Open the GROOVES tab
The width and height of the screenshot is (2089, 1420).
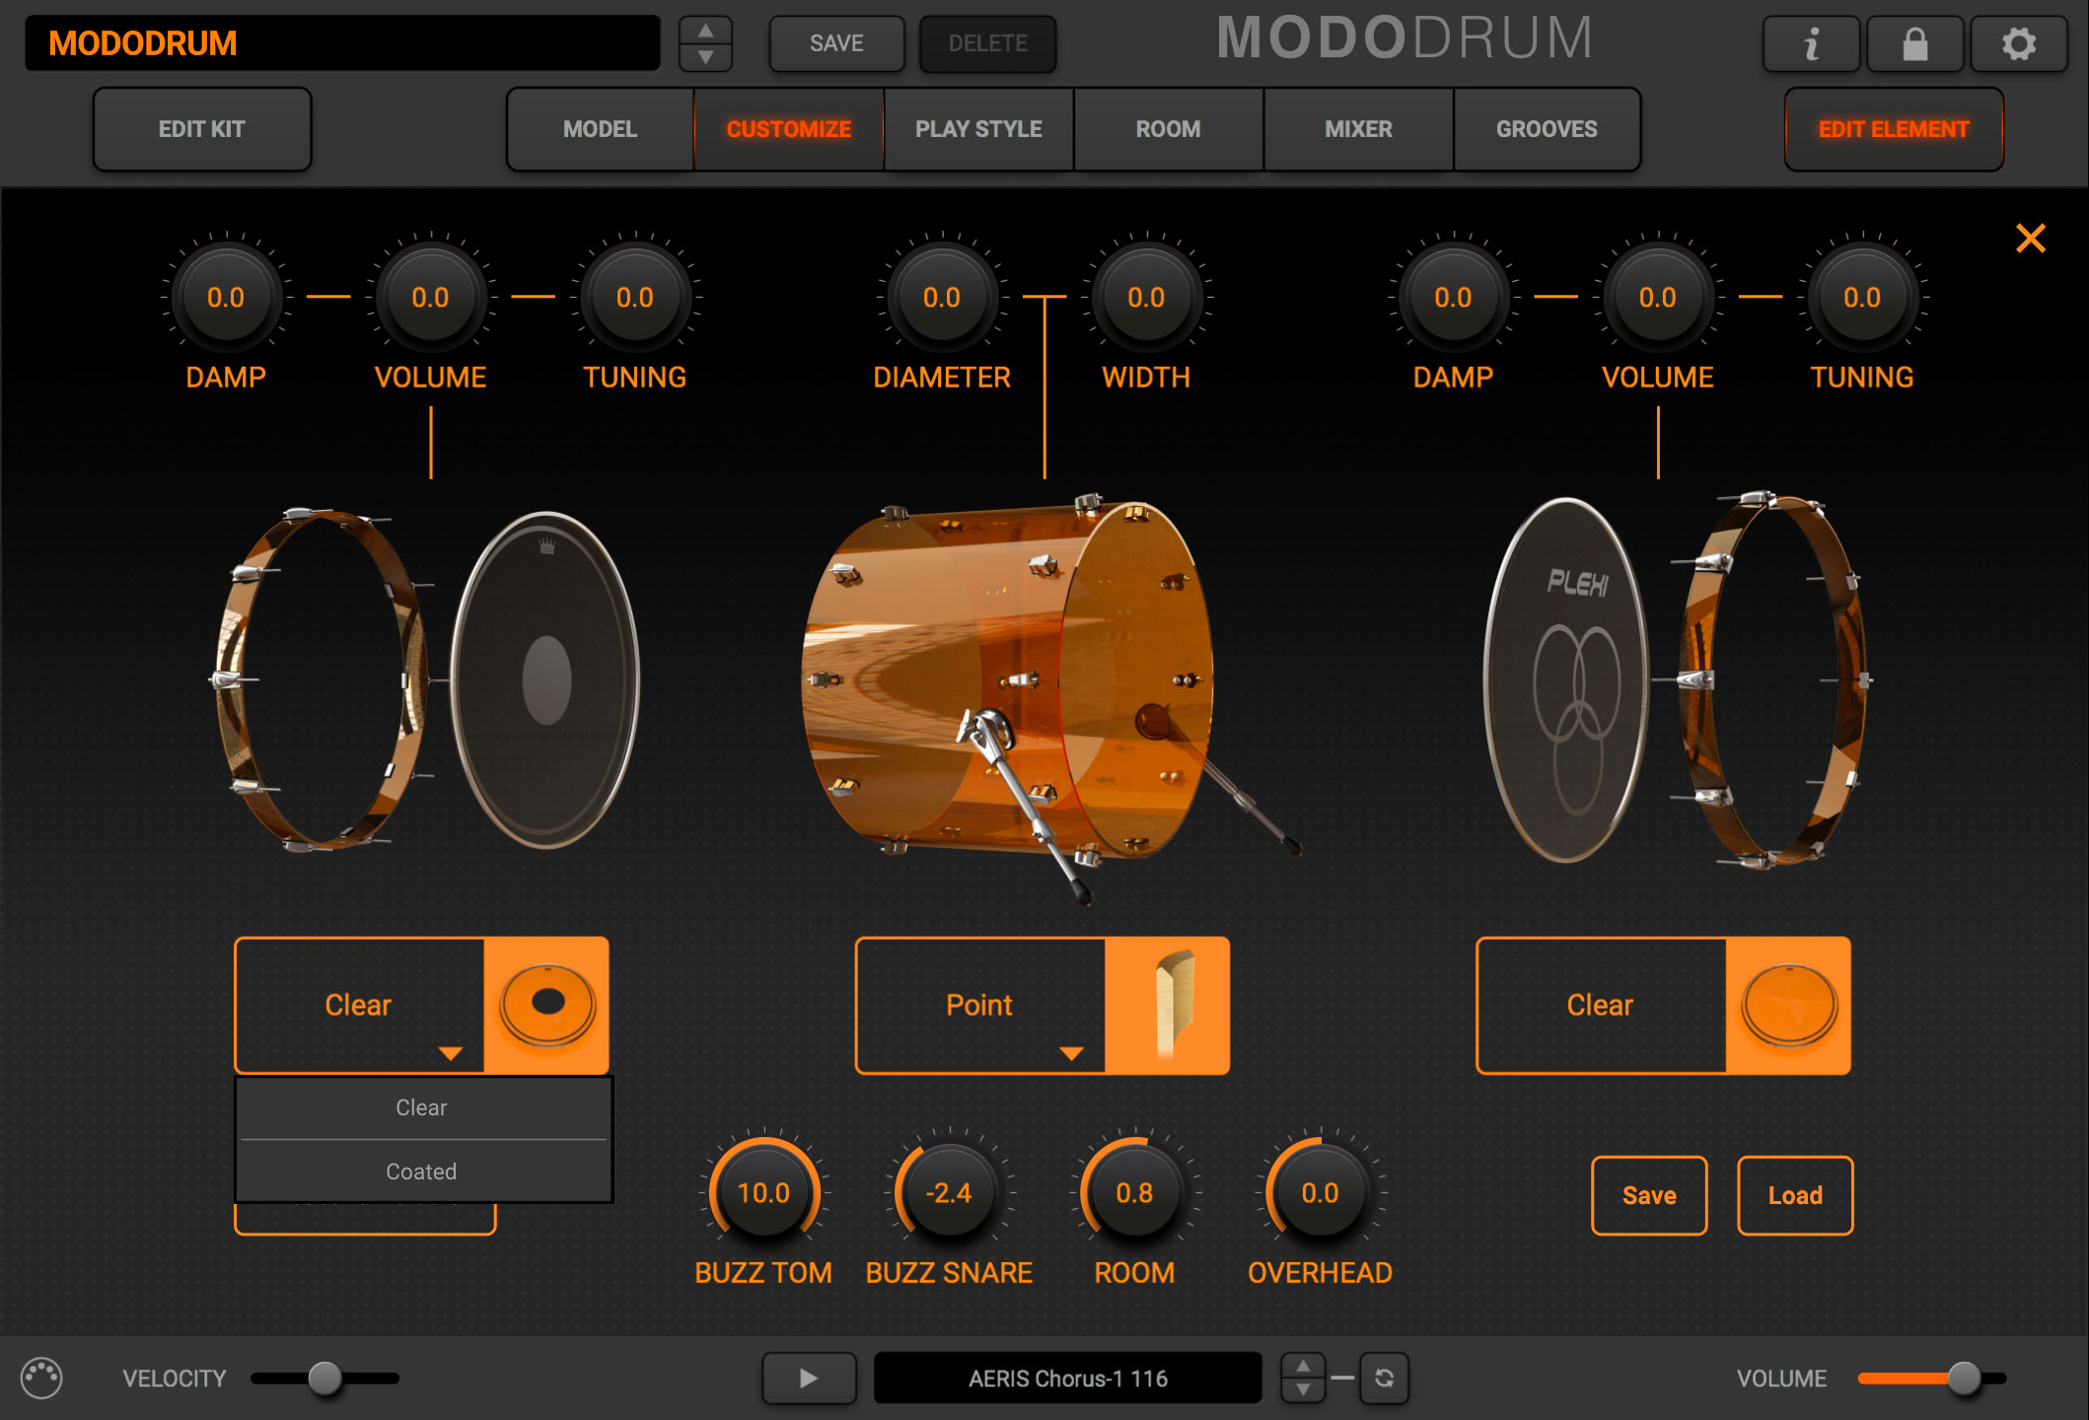pos(1547,128)
